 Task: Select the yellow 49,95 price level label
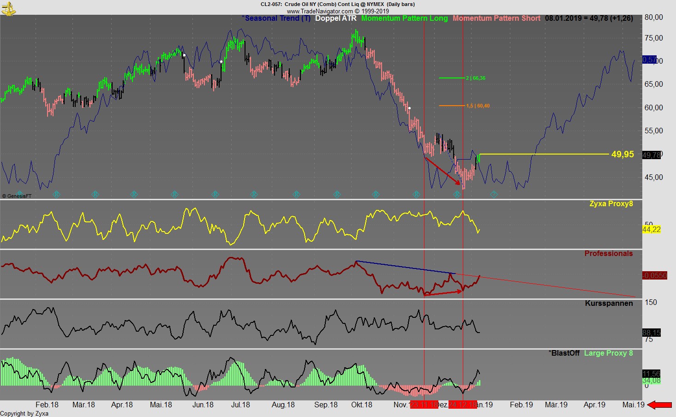point(622,155)
